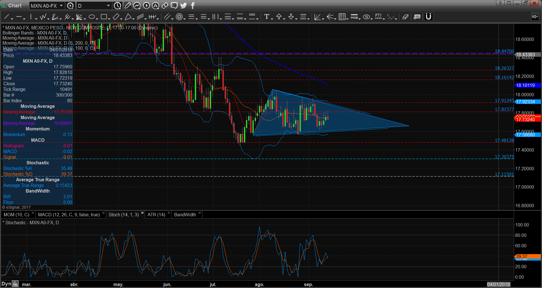Expand the grid tool options arrow
542x288 pixels.
pos(347,19)
